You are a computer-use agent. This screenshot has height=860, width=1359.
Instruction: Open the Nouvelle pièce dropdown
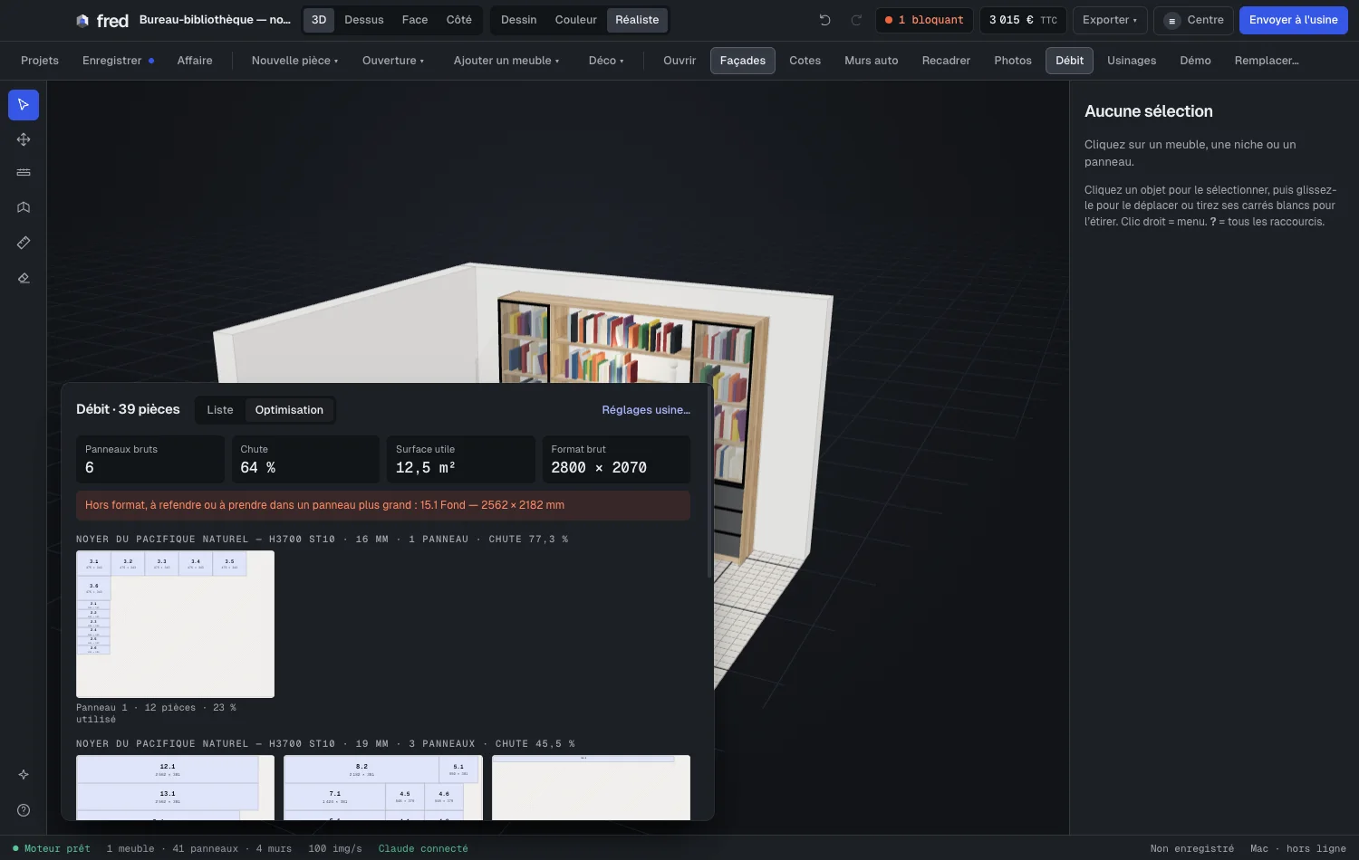[x=294, y=61]
